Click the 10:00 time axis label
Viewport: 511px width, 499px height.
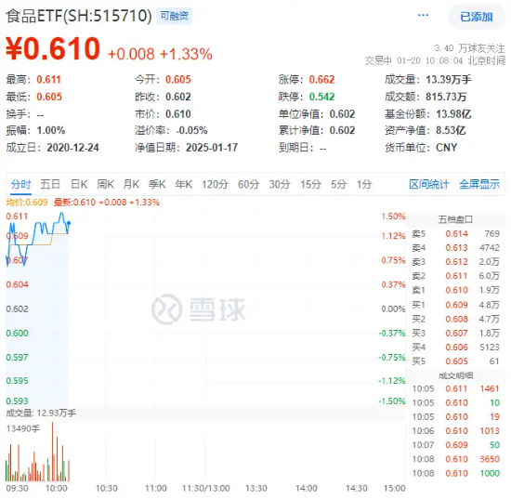pos(56,489)
